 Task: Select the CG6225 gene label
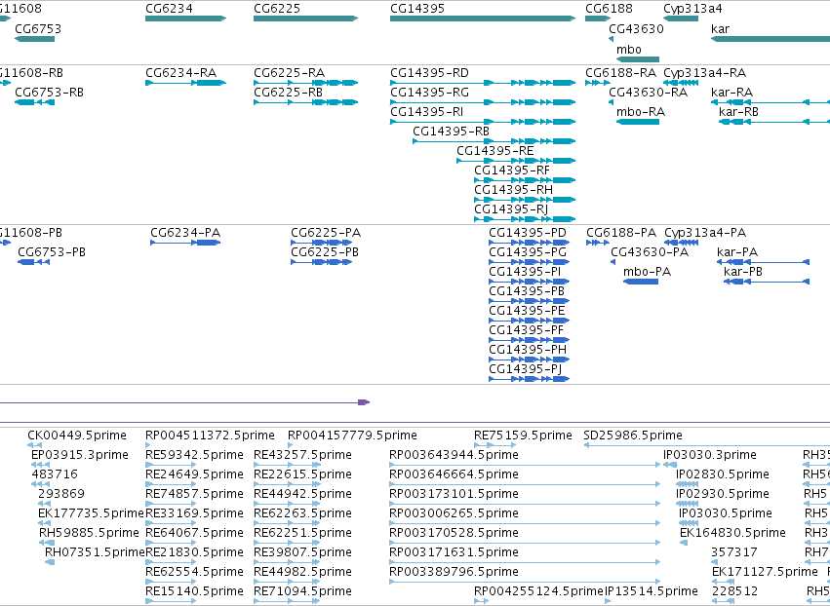[x=277, y=9]
